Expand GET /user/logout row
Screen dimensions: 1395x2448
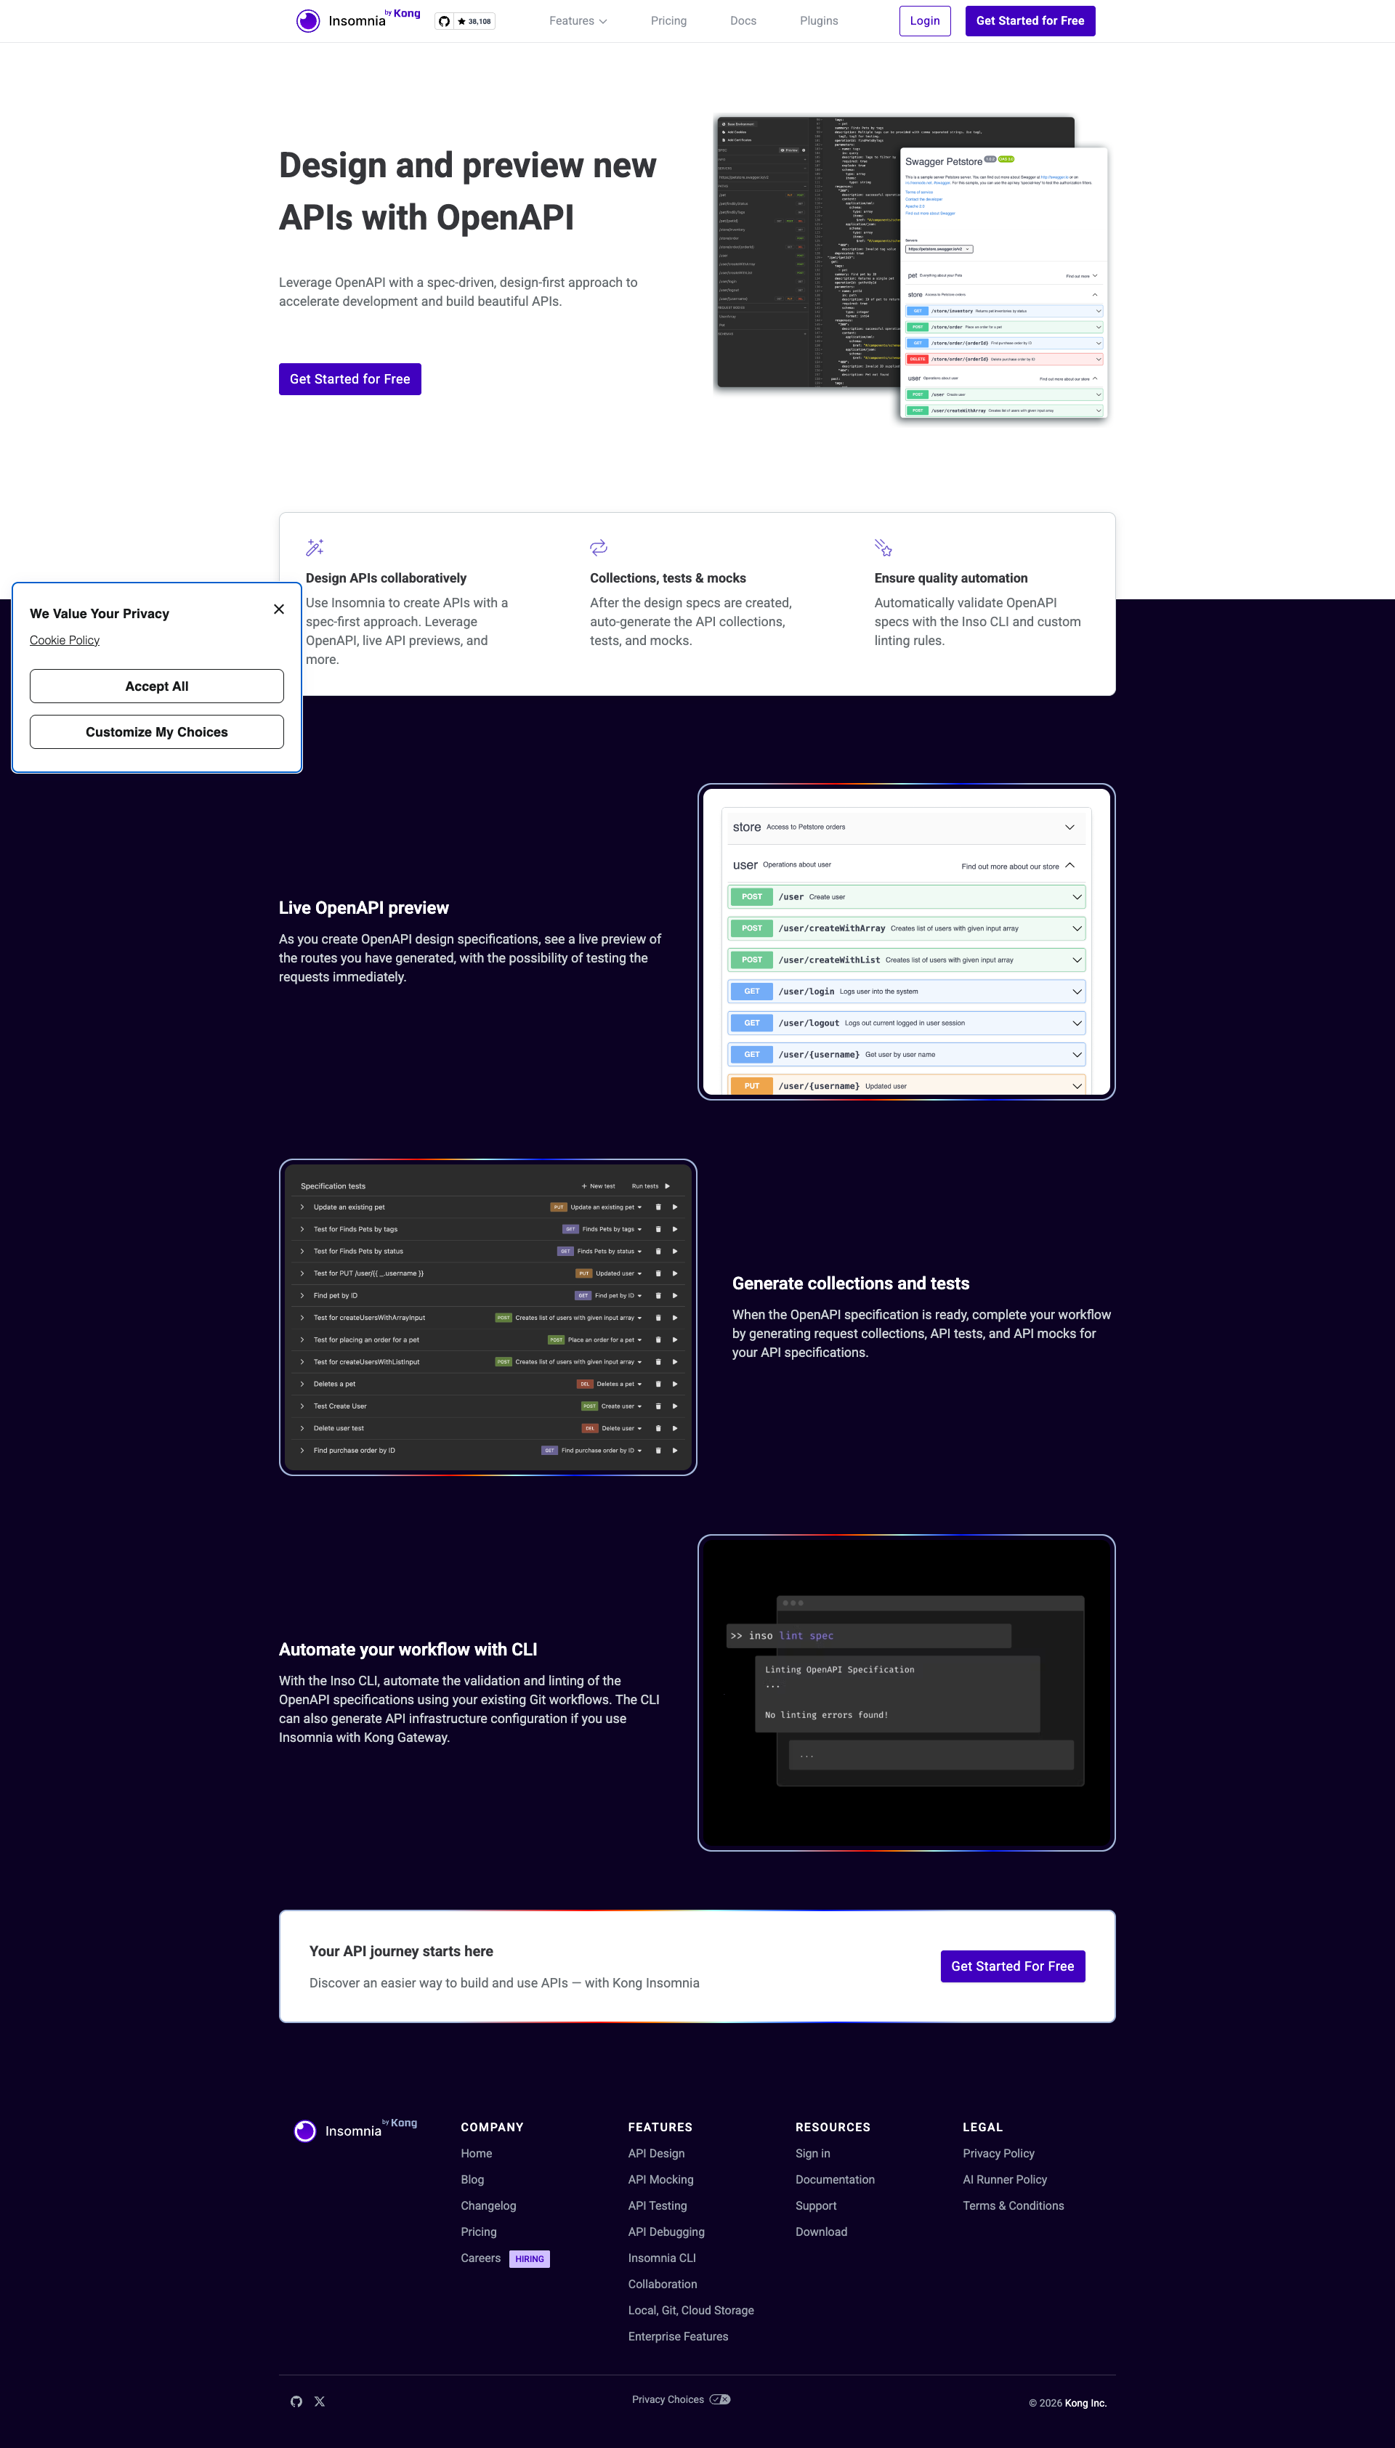(905, 1023)
